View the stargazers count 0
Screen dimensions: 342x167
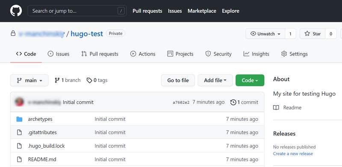(331, 34)
